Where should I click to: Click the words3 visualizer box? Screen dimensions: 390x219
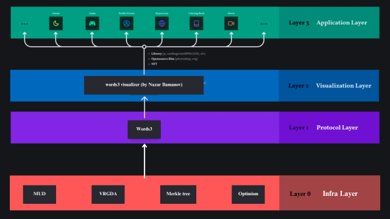[x=144, y=85]
